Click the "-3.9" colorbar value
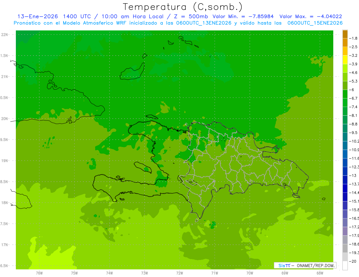The width and height of the screenshot is (359, 277). (x=353, y=64)
